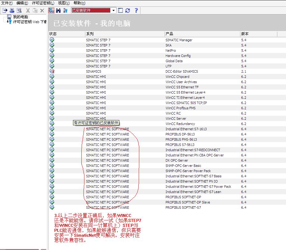Viewport: 286px width, 250px height.
Task: Select the Hardware Config product row
Action: coord(178,56)
